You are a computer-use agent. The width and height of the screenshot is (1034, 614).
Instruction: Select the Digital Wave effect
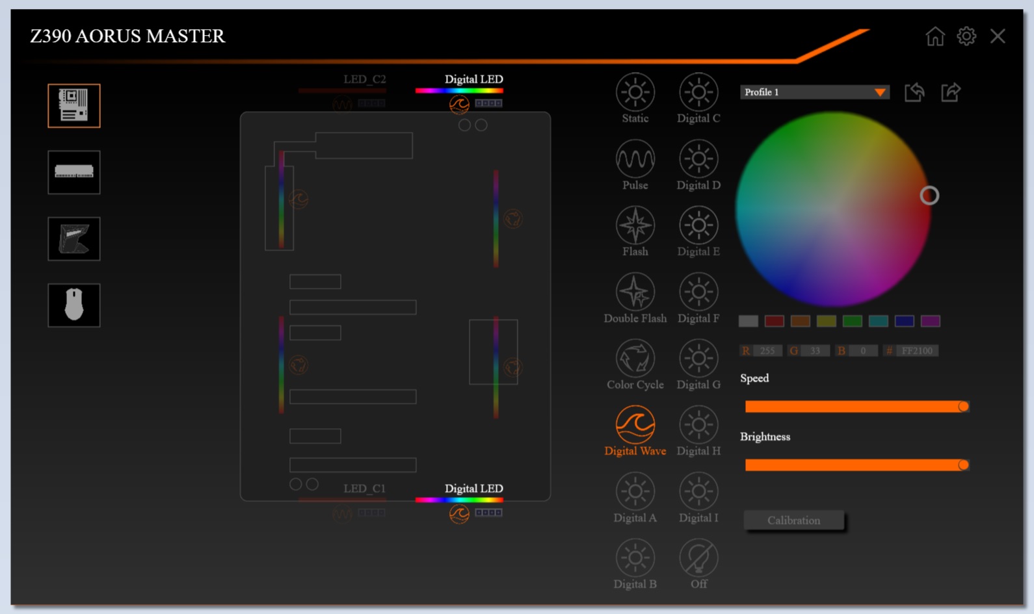coord(635,425)
